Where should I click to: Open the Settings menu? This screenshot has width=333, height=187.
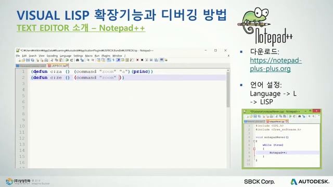point(78,56)
